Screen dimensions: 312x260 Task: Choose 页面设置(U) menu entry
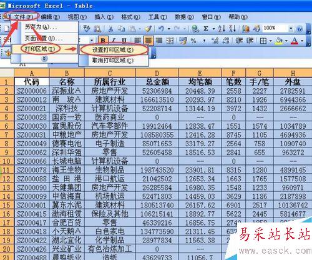coord(44,39)
